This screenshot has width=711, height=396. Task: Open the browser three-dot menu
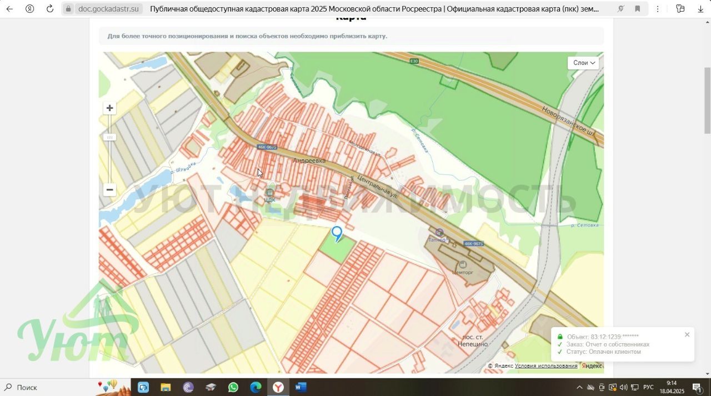coord(658,9)
